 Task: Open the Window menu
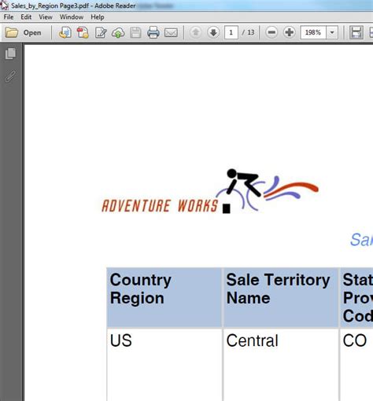coord(72,17)
